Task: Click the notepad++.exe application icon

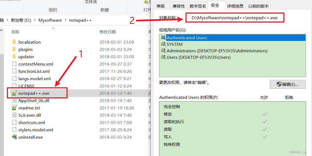Action: point(14,93)
